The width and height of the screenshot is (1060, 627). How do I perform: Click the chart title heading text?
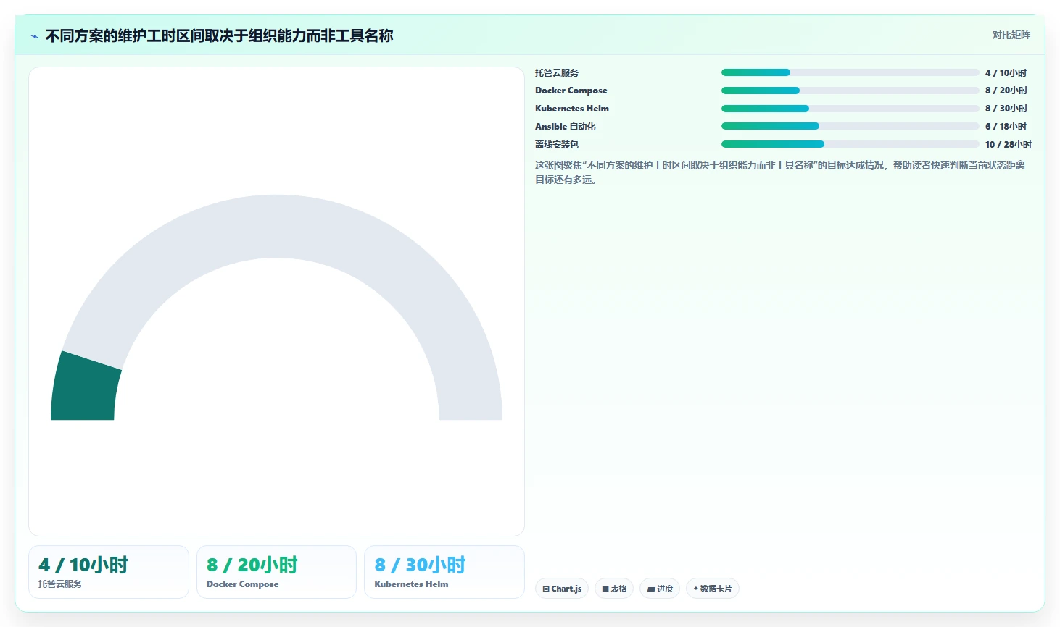click(219, 35)
